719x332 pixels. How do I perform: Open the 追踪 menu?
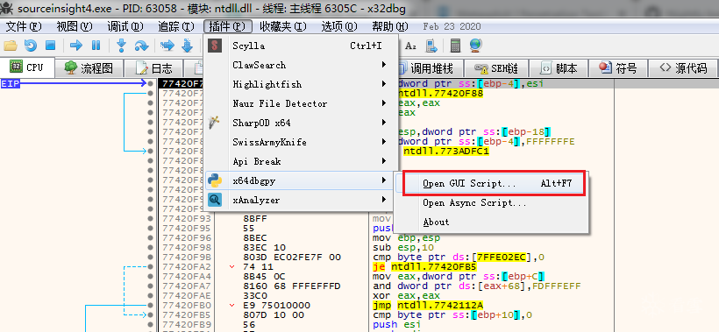[x=176, y=26]
